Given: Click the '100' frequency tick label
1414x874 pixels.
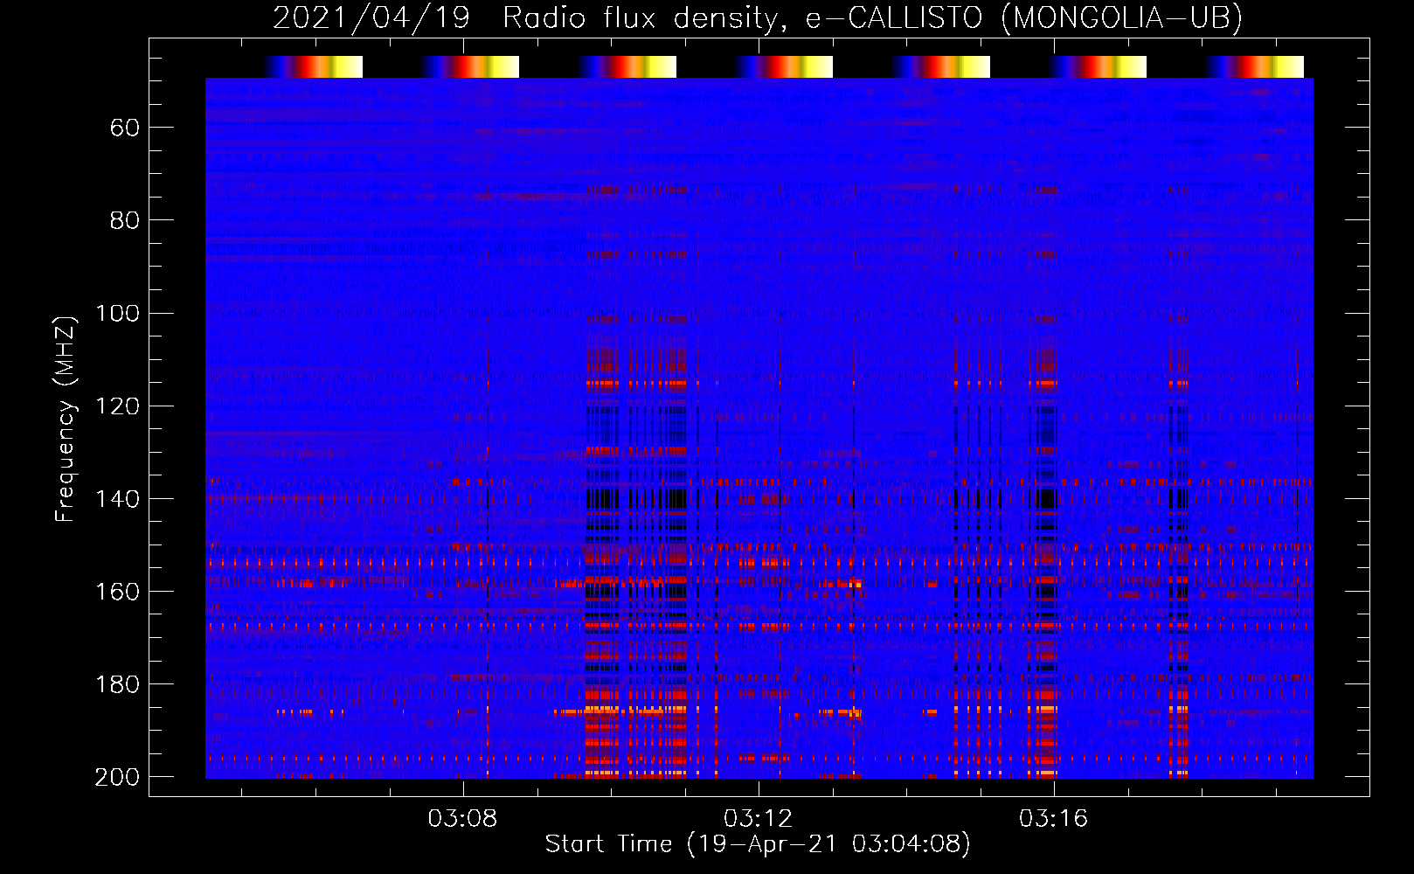Looking at the screenshot, I should point(117,314).
